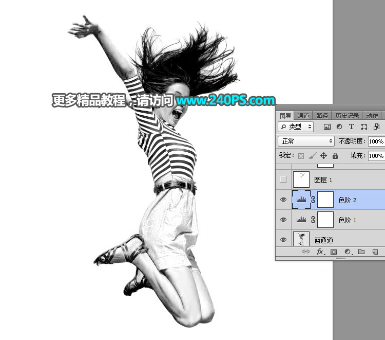Click link layers chain icon at panel bottom
Screen dimensions: 385x340
(306, 252)
